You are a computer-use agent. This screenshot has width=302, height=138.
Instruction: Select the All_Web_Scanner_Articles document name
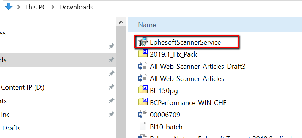coord(187,79)
